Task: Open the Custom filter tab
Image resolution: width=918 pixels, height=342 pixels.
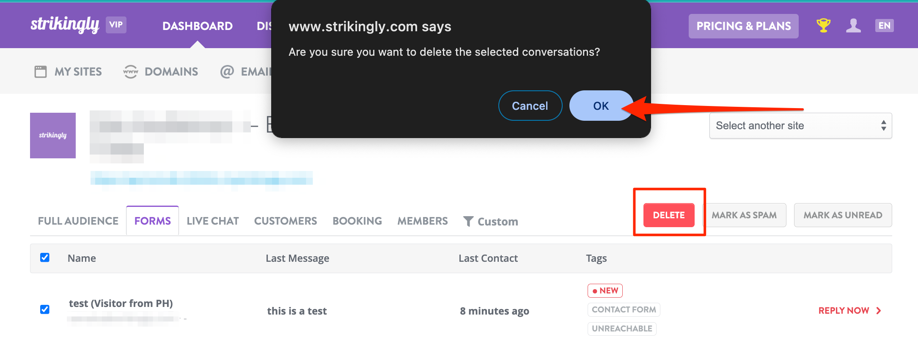Action: coord(491,221)
